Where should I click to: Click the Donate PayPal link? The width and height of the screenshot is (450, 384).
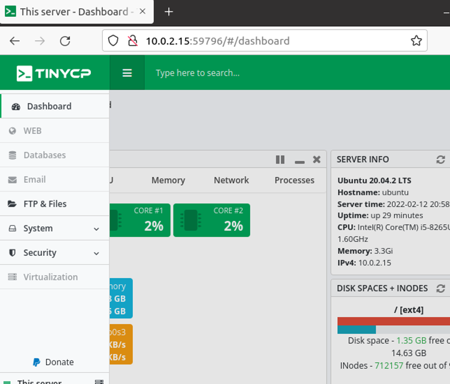coord(53,362)
